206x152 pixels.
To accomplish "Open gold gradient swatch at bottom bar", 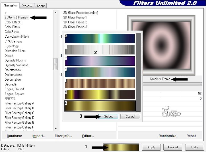I will [121, 147].
